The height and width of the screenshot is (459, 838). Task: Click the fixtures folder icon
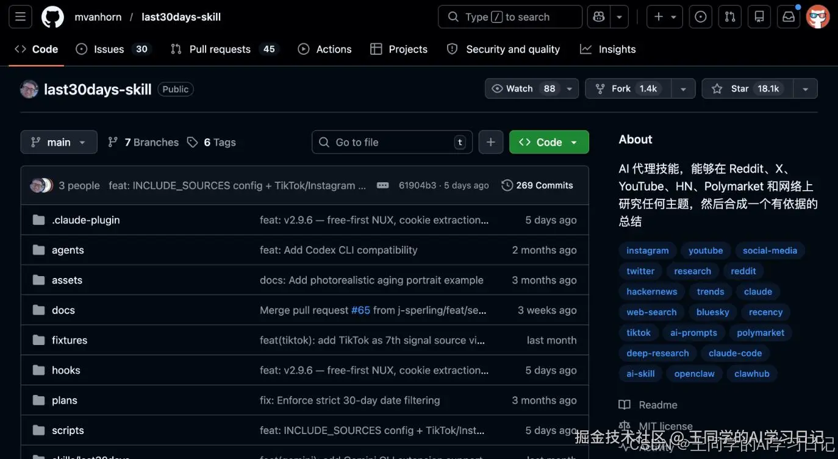tap(39, 340)
